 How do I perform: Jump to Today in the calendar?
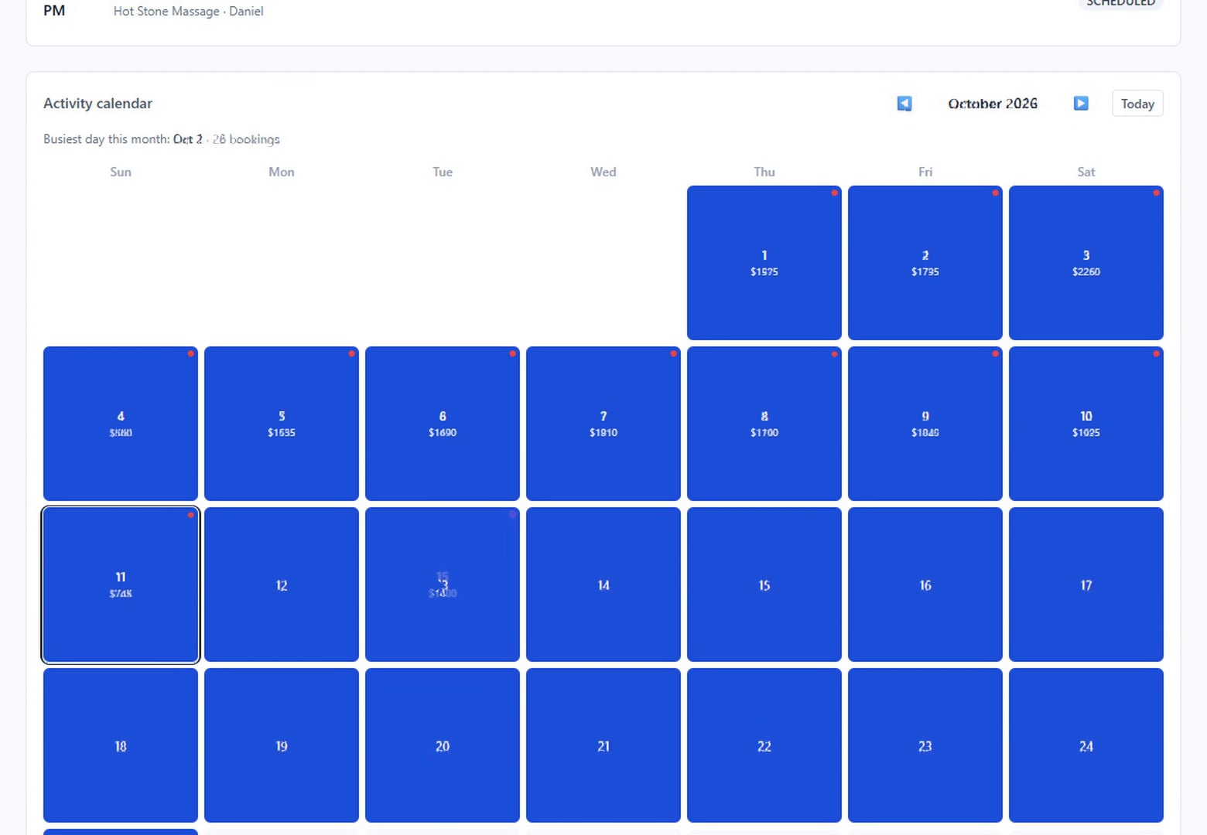point(1137,104)
